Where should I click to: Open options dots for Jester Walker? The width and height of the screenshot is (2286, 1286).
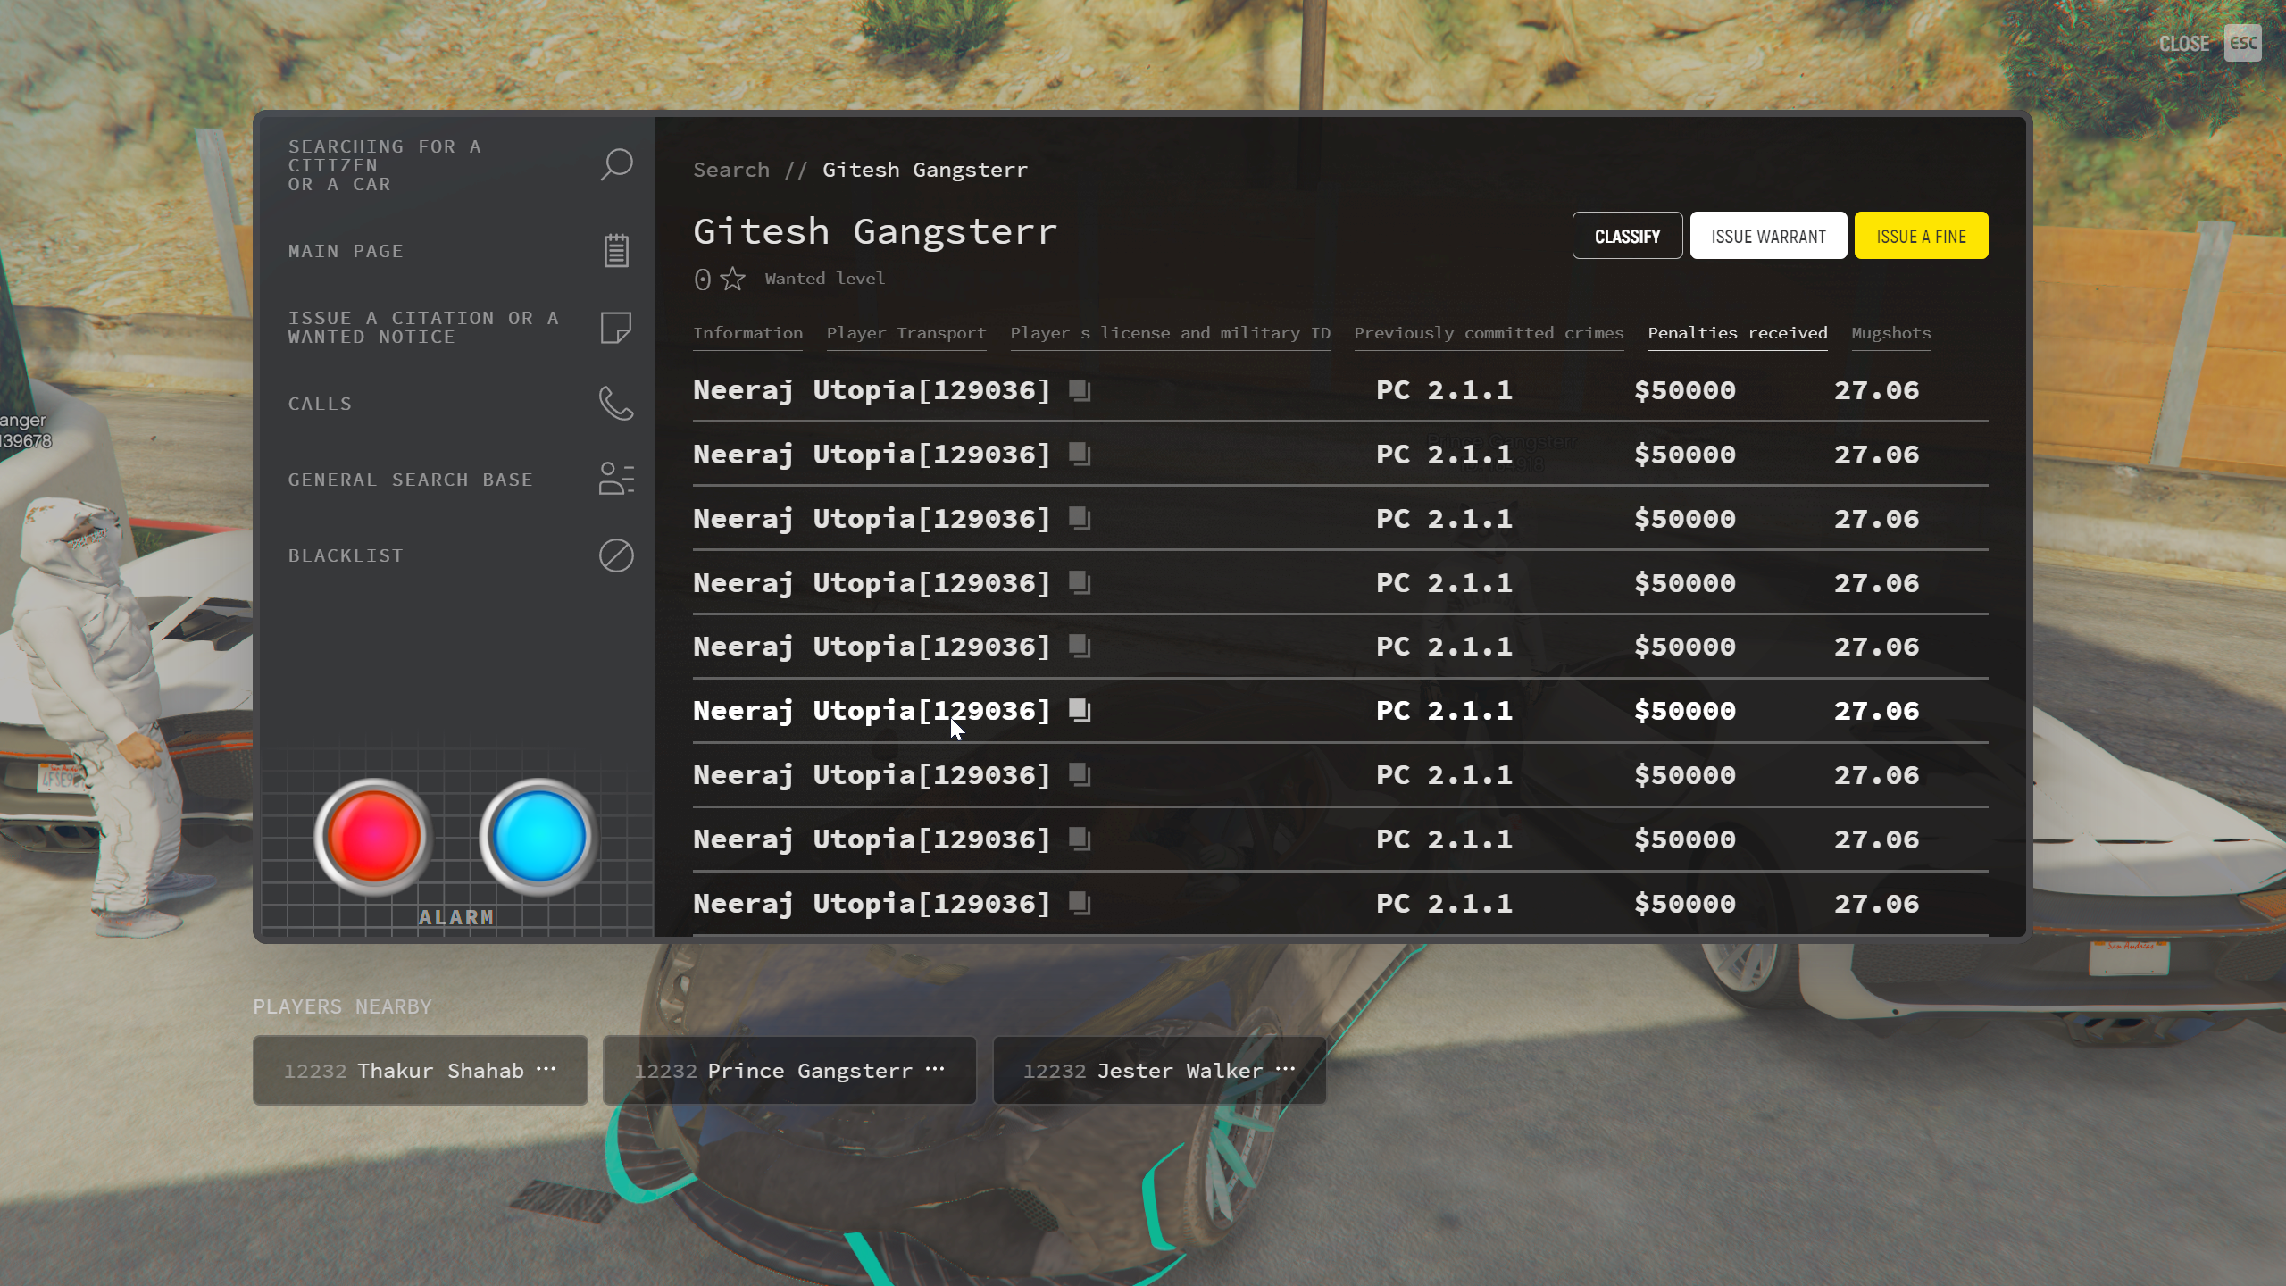tap(1285, 1069)
